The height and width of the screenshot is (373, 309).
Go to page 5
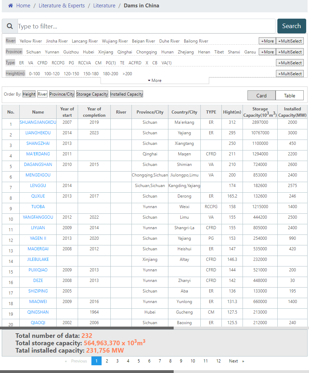coord(139,361)
